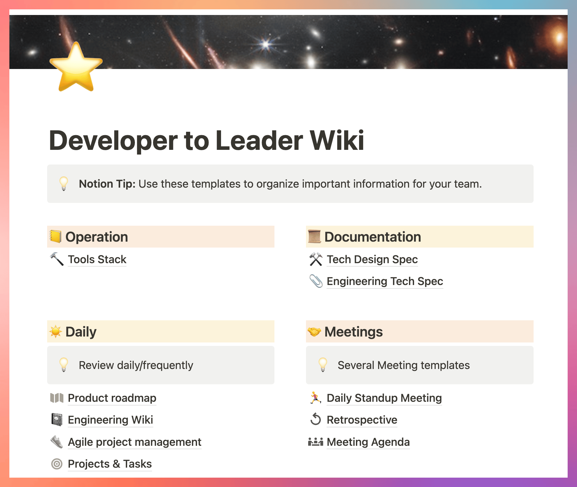Viewport: 577px width, 487px height.
Task: Click the people icon beside Meeting Agenda
Action: point(316,442)
